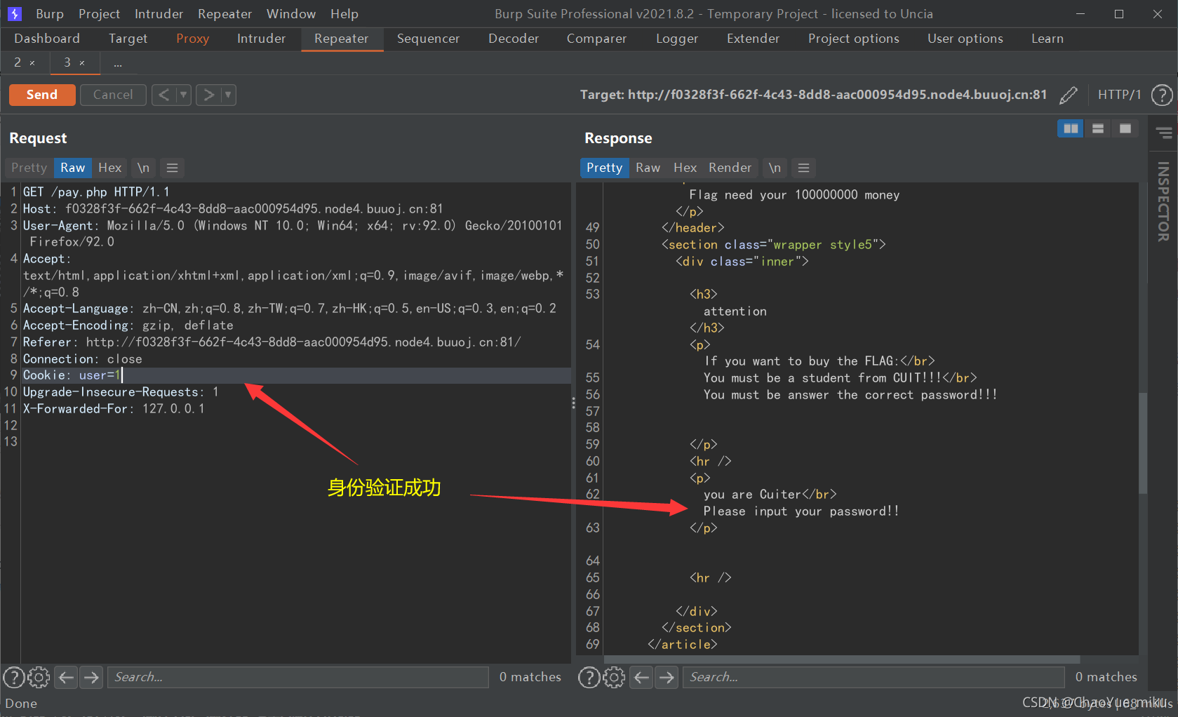
Task: Toggle non-printable characters in request
Action: pos(143,168)
